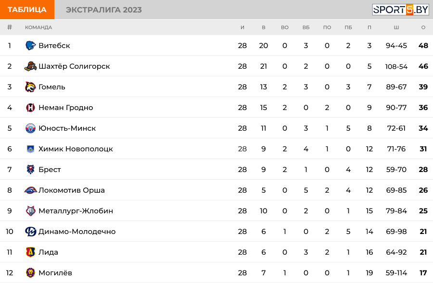Select the ЭКСТРАЛИГА 2023 tab
This screenshot has height=283, width=433.
[x=103, y=10]
